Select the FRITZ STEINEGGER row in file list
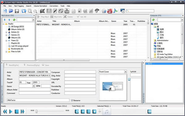Screen dimensions: 185x116 [x=92, y=25]
